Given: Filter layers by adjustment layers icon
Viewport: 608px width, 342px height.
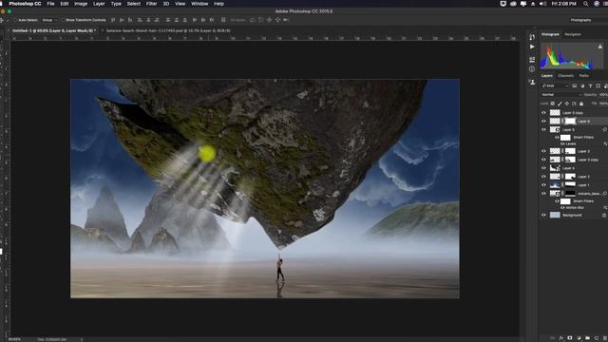Looking at the screenshot, I should coord(582,85).
